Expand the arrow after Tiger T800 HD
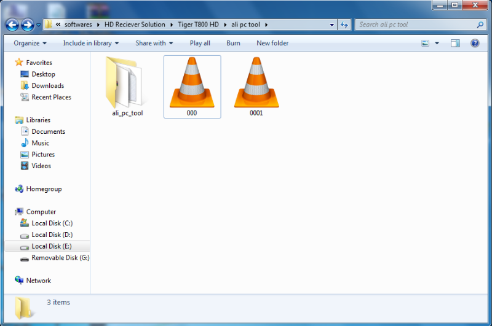The height and width of the screenshot is (326, 492). pos(225,25)
